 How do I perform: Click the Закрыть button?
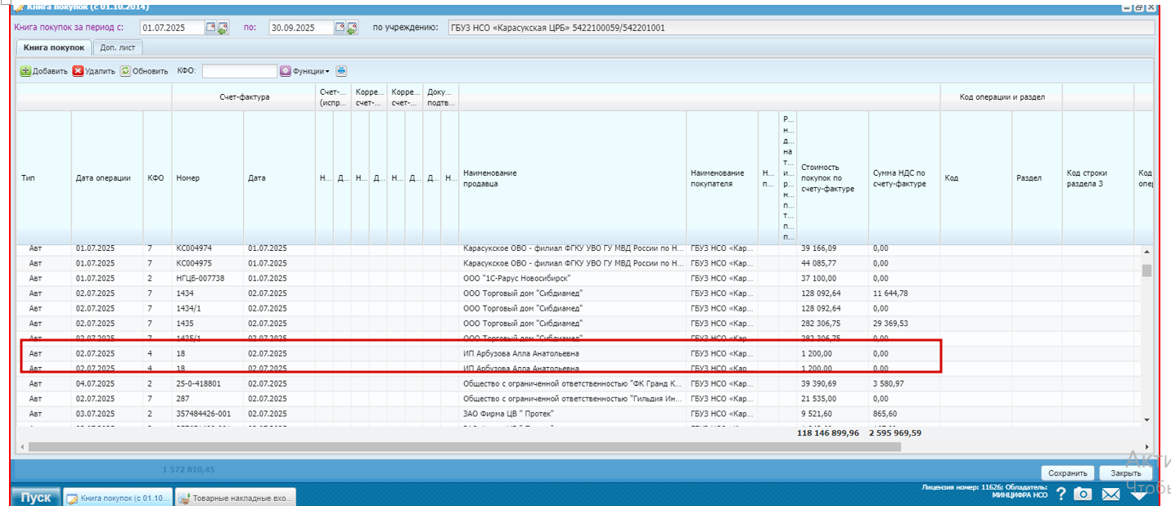(x=1125, y=473)
